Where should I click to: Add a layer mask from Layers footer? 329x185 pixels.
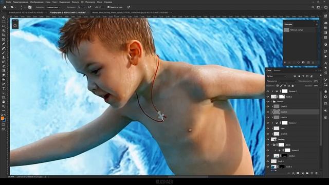click(298, 173)
